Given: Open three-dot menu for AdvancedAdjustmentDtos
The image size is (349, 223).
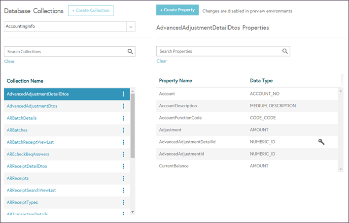Looking at the screenshot, I should point(123,106).
